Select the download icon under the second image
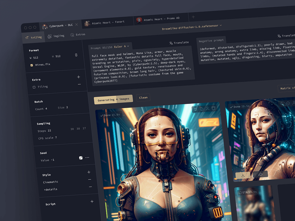Image resolution: width=295 pixels, height=221 pixels. (243, 174)
